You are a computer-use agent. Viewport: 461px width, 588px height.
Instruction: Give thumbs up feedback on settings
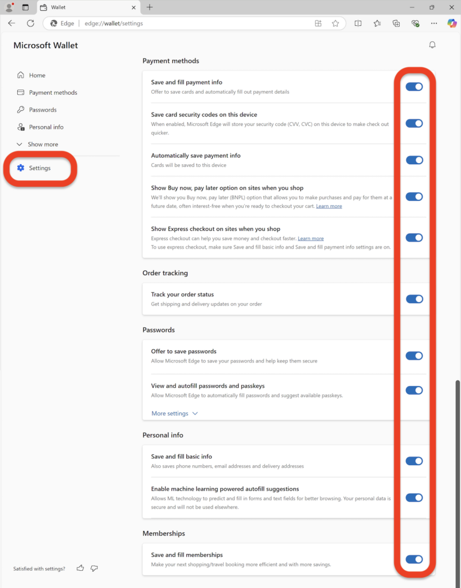click(x=80, y=568)
